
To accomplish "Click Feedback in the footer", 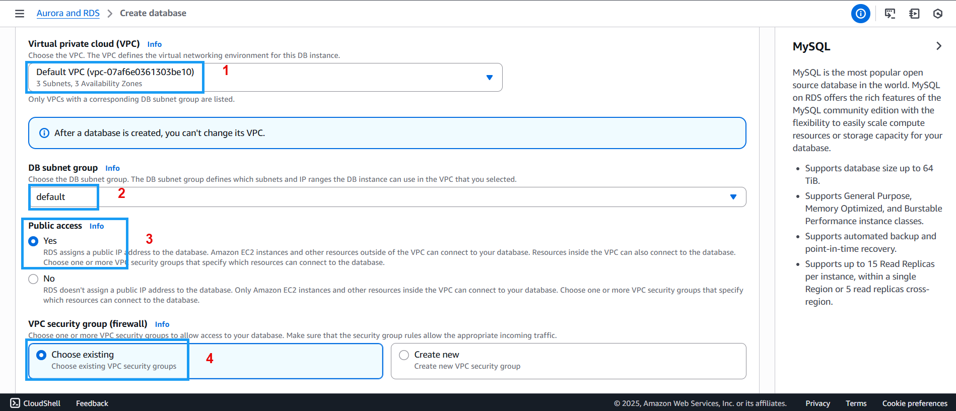I will (x=92, y=403).
